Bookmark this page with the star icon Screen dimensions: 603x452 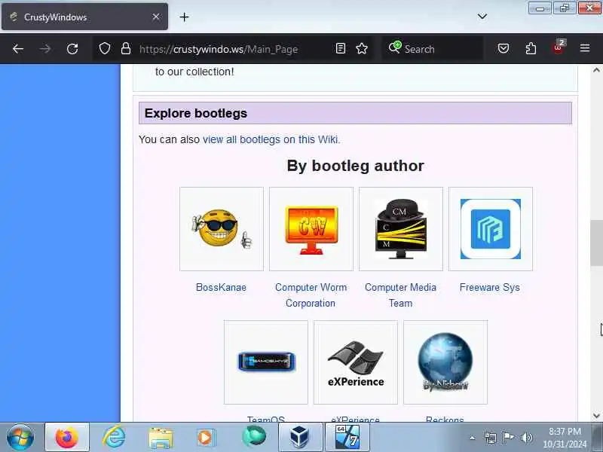tap(362, 48)
